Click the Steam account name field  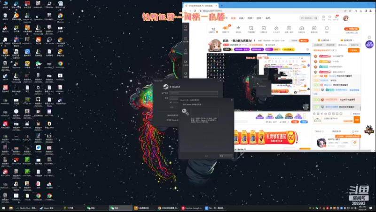click(194, 93)
